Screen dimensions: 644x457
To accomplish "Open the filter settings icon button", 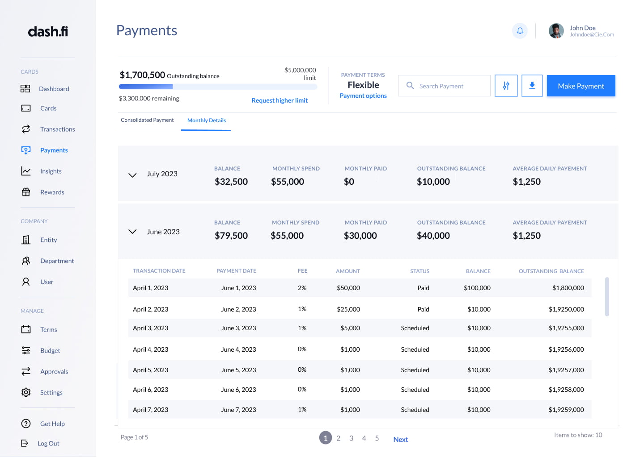I will (x=506, y=86).
